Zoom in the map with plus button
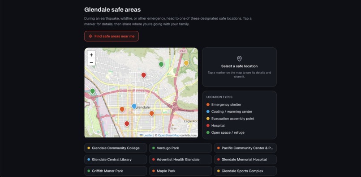 [91, 55]
